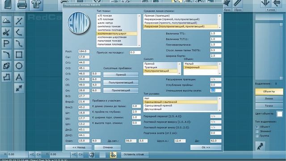Select the line between two points tool

(19, 21)
